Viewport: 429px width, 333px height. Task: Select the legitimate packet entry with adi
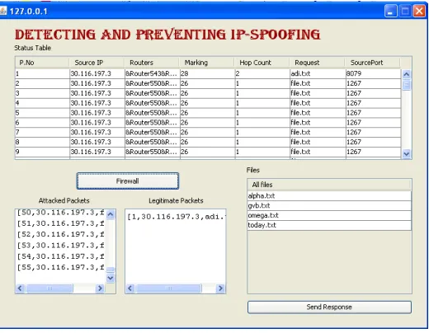[x=176, y=217]
